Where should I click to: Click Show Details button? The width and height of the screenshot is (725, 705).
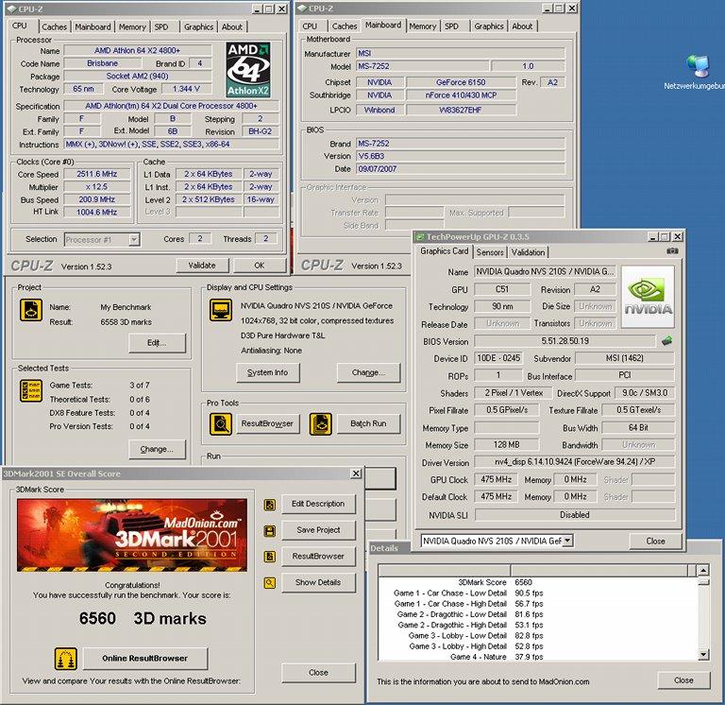318,582
